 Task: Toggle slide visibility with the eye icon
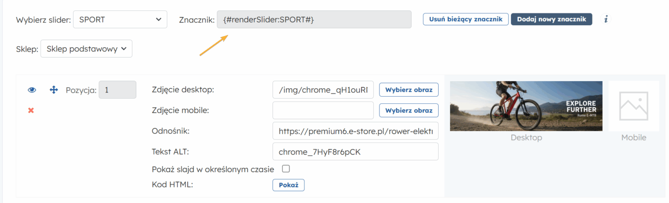(32, 90)
